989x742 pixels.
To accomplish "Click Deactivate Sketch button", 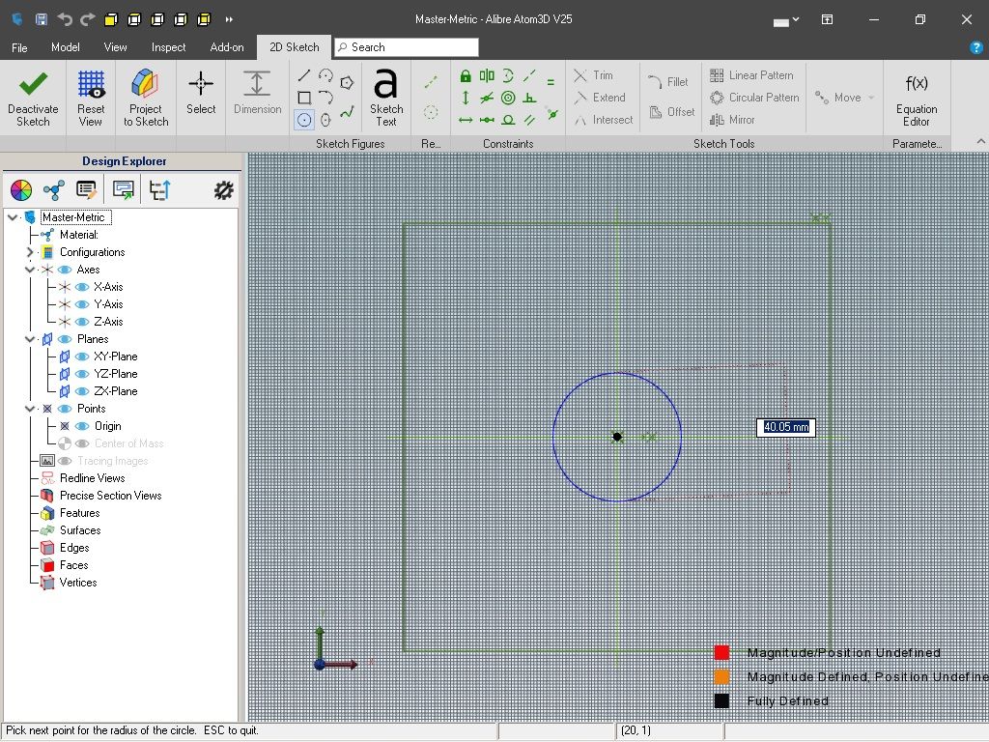I will pyautogui.click(x=33, y=98).
